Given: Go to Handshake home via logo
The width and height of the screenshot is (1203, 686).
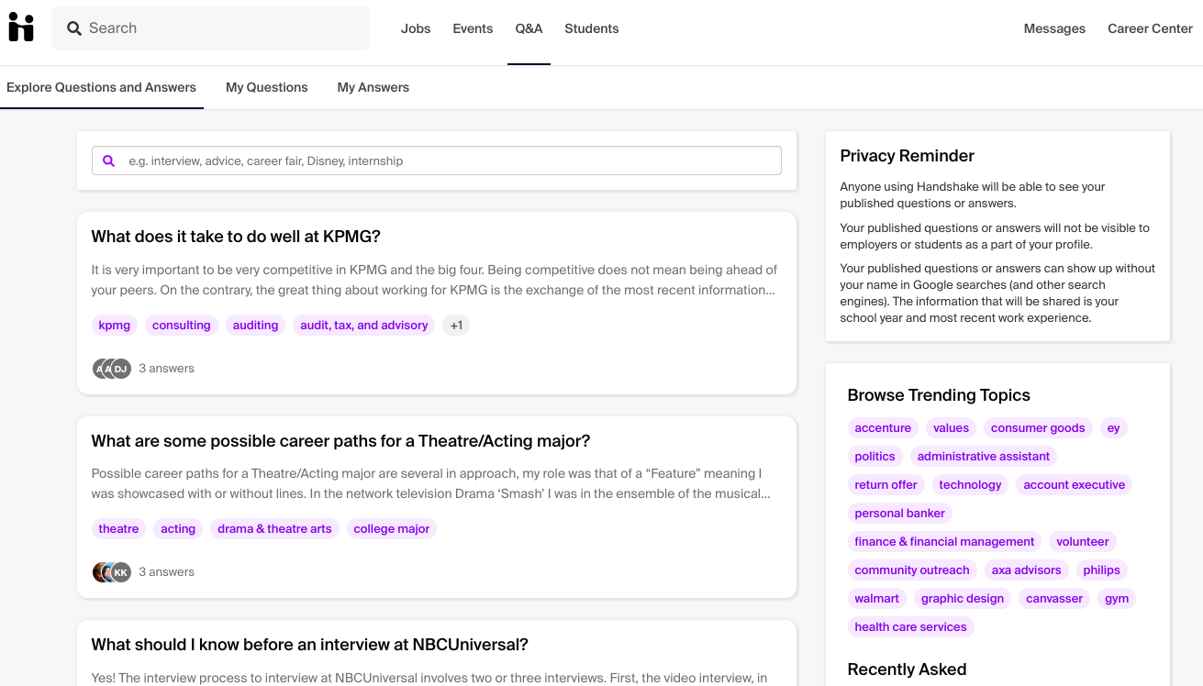Looking at the screenshot, I should [x=21, y=28].
